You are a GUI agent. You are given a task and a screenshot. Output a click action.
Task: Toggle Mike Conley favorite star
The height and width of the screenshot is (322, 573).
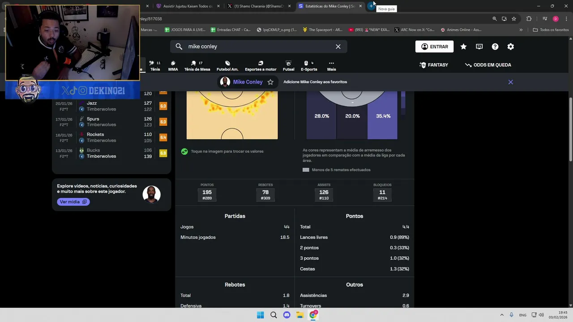point(270,82)
